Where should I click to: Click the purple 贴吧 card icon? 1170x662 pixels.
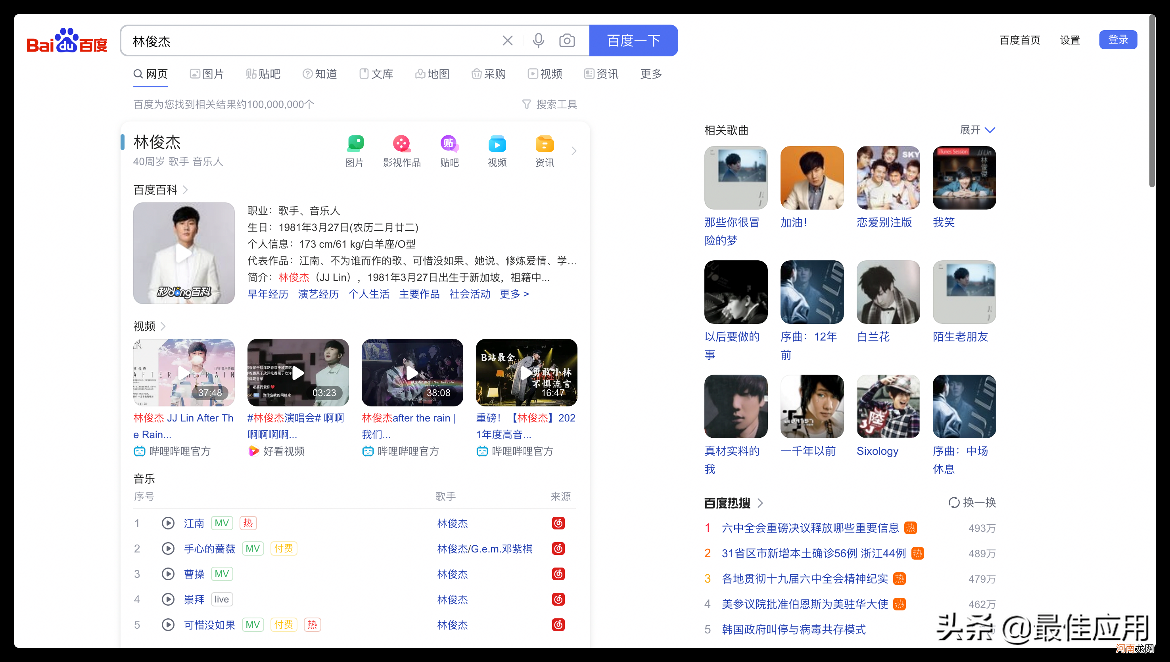pos(449,144)
